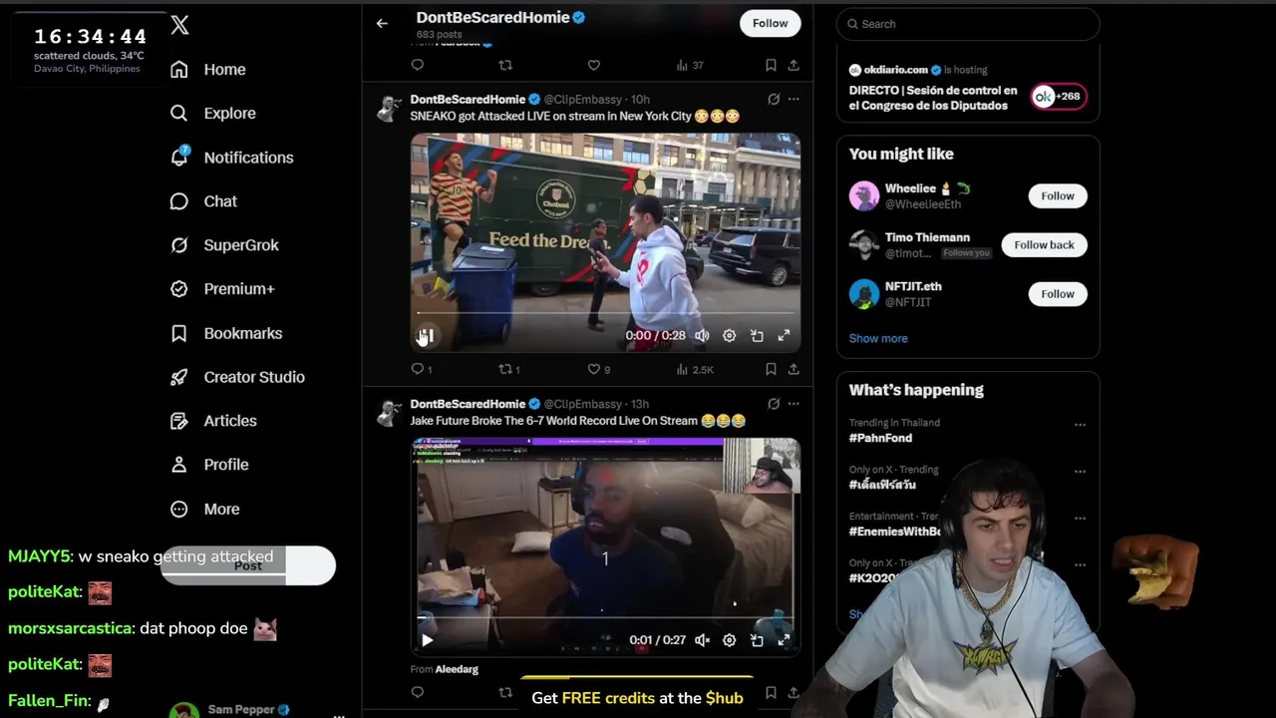Image resolution: width=1276 pixels, height=718 pixels.
Task: Mute the SNEAKO video volume
Action: click(x=702, y=336)
